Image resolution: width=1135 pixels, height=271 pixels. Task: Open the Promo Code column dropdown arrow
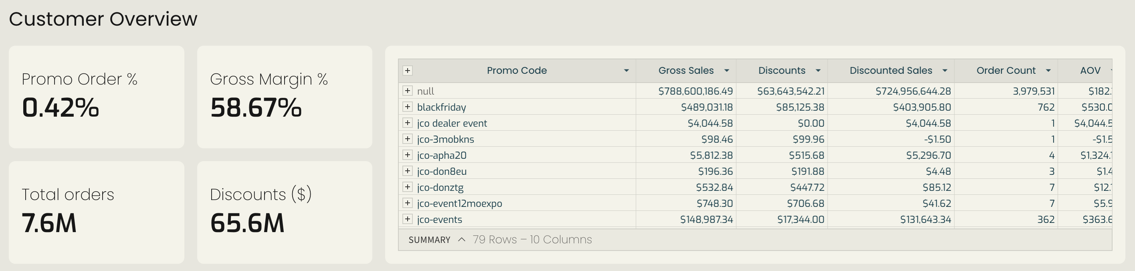[x=626, y=71]
